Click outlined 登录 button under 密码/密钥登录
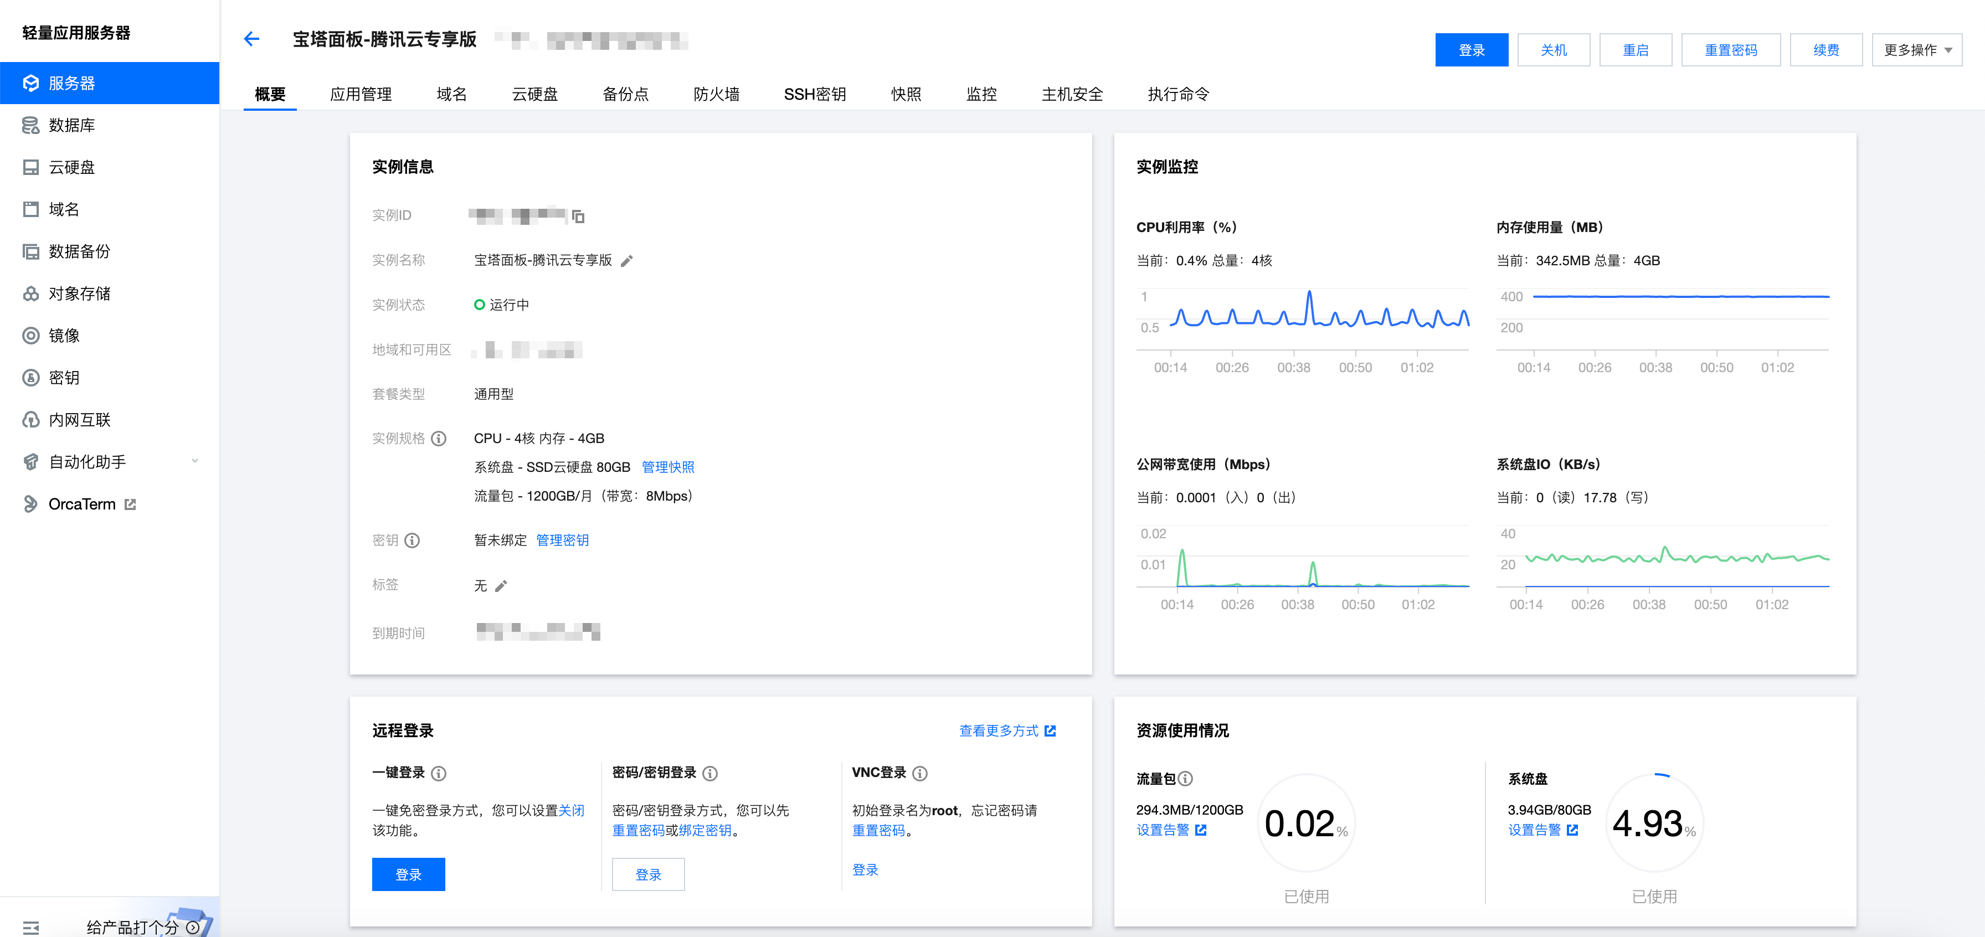 (648, 874)
